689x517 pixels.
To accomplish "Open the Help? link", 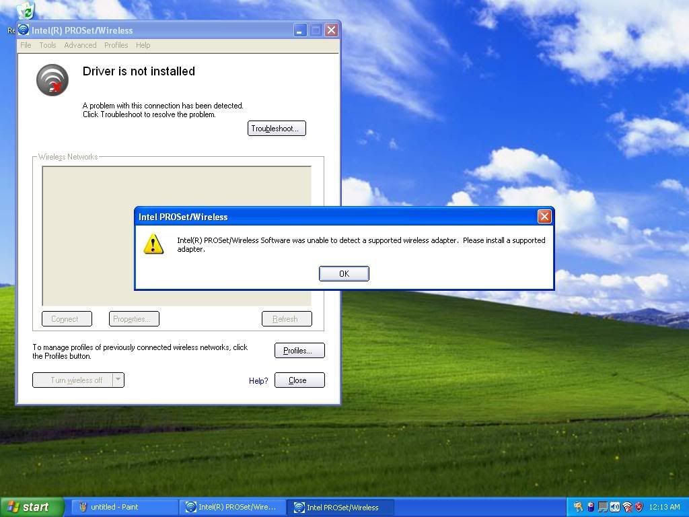I will [258, 381].
